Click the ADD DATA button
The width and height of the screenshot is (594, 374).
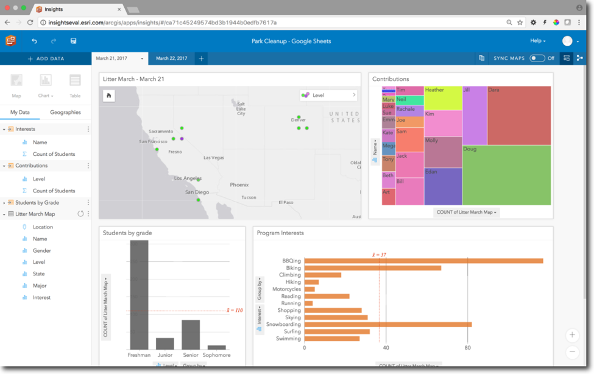(46, 58)
